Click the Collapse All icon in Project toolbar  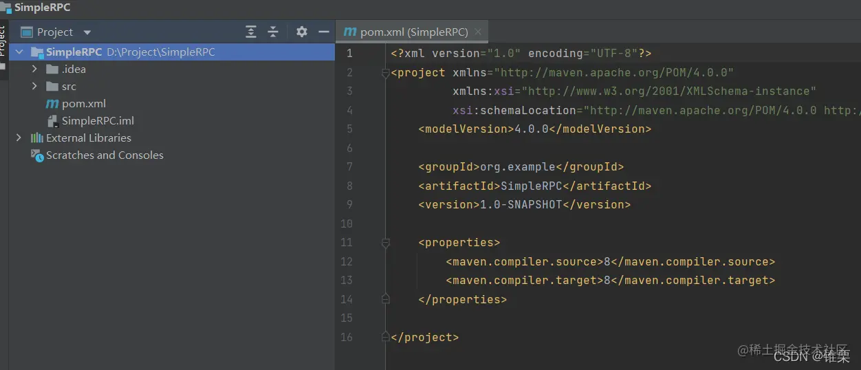coord(273,32)
